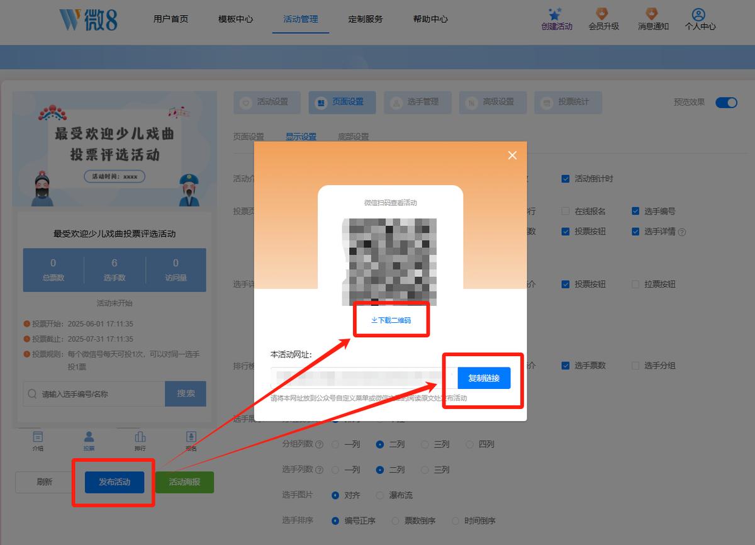Screen dimensions: 755x545
Task: Click 选手数 count in preview stats
Action: [x=115, y=270]
